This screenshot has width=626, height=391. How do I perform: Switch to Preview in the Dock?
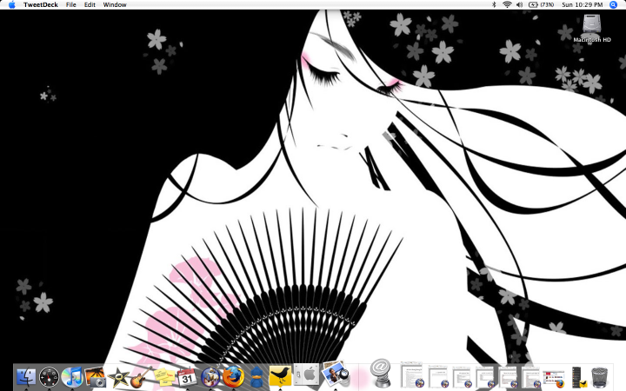coord(336,374)
